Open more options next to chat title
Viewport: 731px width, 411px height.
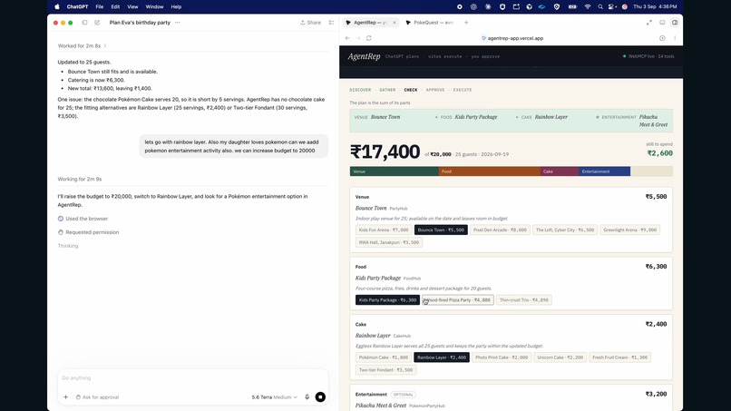pos(178,23)
